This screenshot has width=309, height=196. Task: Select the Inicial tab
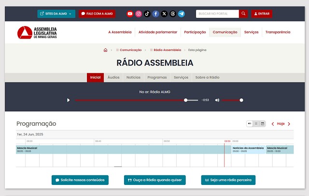[96, 78]
